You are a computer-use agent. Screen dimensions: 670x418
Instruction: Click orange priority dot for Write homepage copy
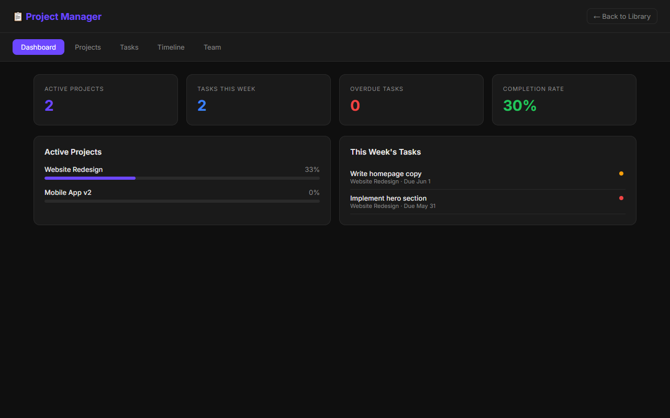pyautogui.click(x=621, y=173)
